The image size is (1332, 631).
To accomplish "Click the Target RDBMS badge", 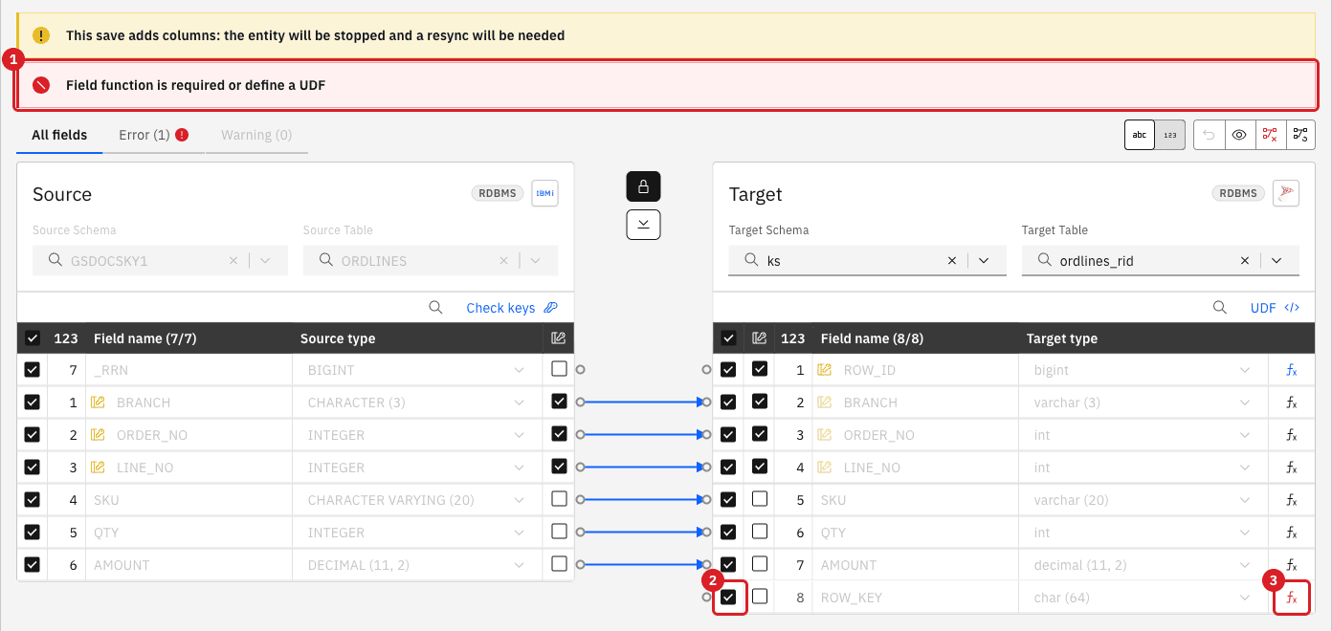I will pos(1238,193).
